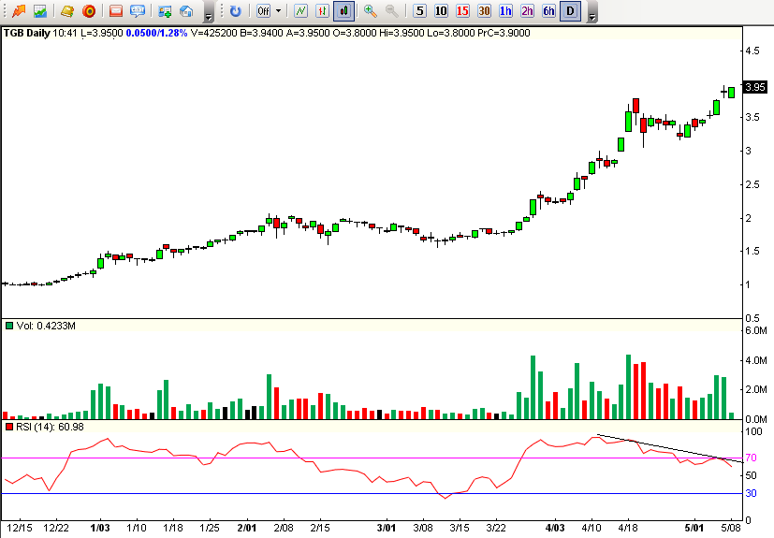Open the chart window icon
Screen dimensions: 774x538
(40, 11)
